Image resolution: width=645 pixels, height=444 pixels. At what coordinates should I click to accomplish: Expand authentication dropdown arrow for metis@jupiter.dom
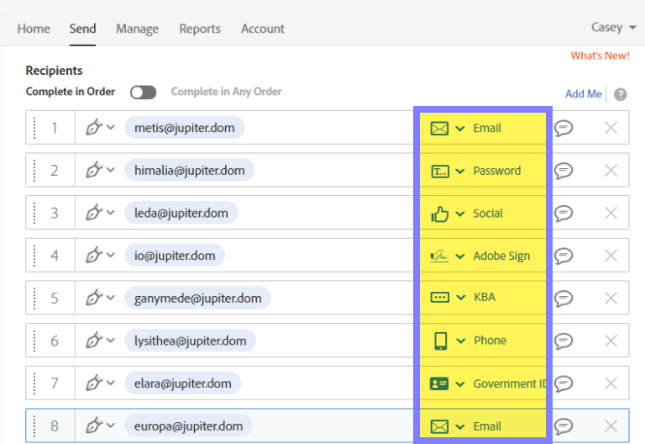click(x=460, y=129)
